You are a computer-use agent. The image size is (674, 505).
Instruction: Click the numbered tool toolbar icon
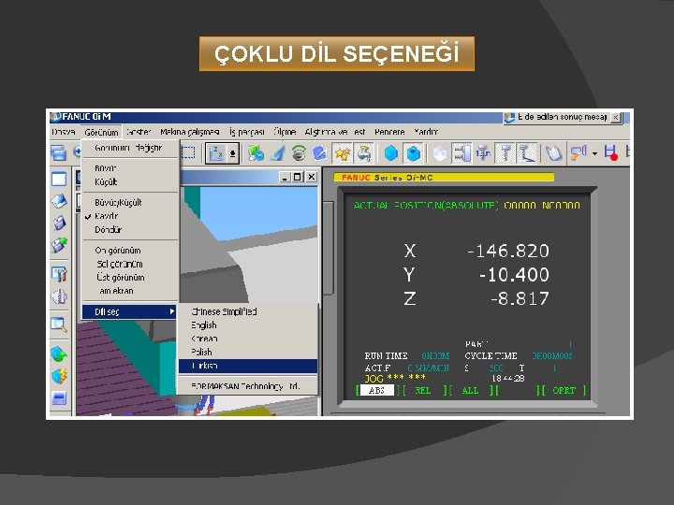[483, 153]
